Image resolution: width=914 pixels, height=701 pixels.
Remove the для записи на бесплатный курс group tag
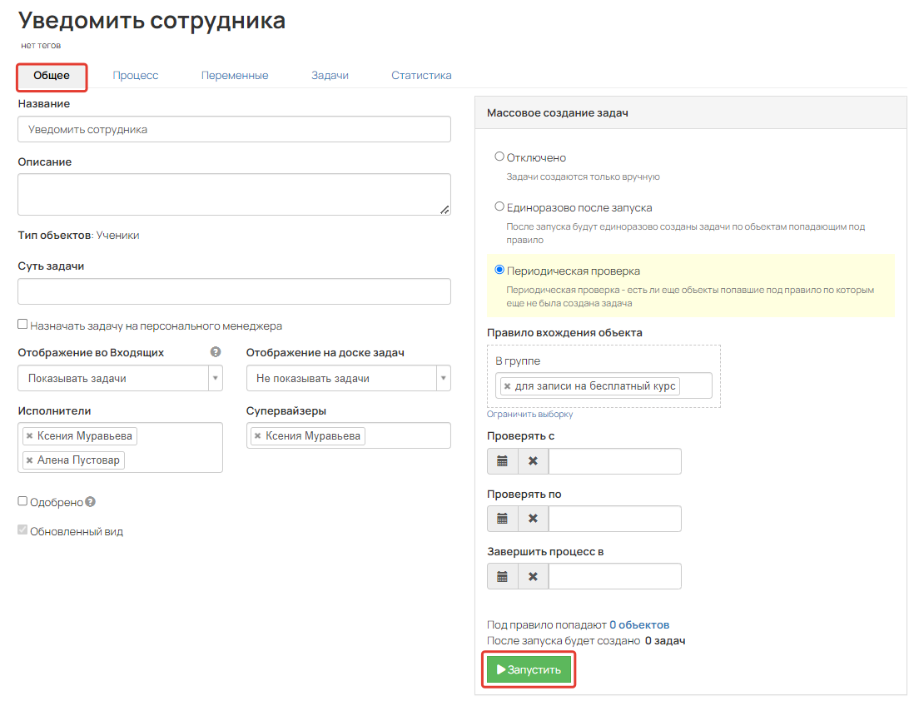pyautogui.click(x=507, y=386)
